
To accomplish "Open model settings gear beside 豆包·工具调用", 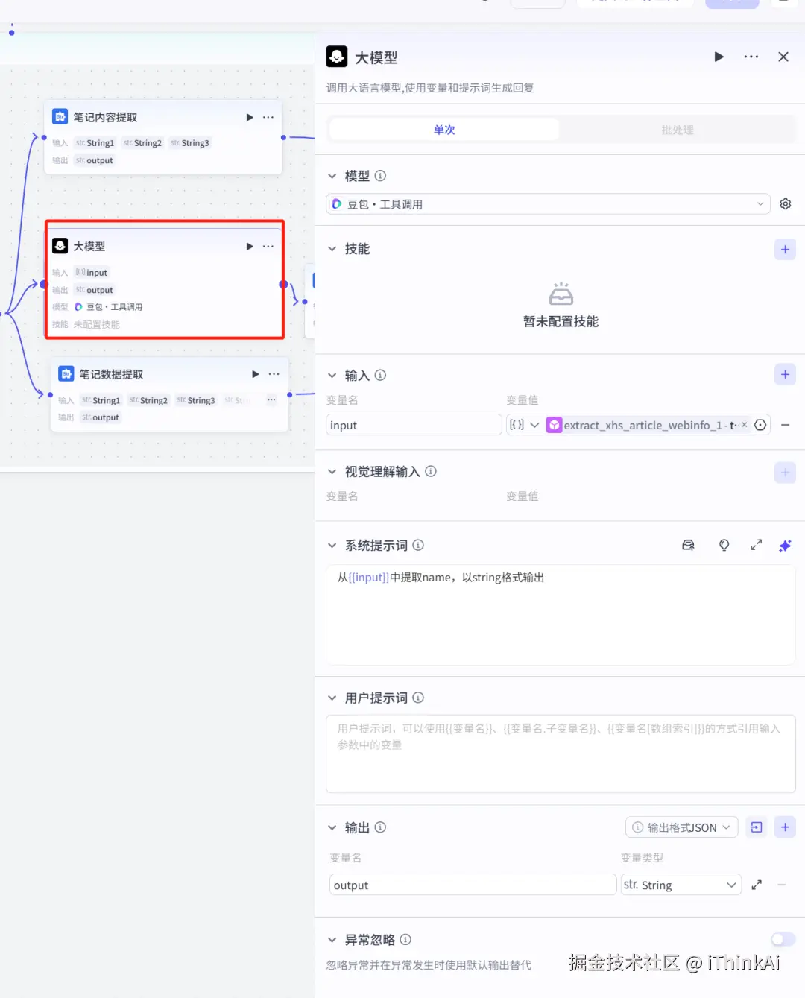I will [785, 203].
